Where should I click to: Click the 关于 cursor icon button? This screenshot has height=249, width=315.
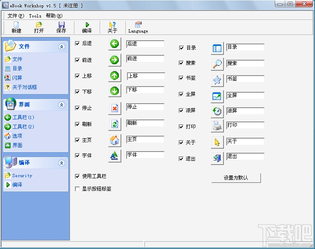click(x=217, y=142)
